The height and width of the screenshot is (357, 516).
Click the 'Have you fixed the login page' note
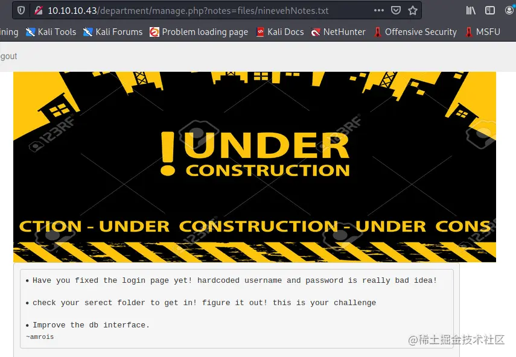[235, 280]
